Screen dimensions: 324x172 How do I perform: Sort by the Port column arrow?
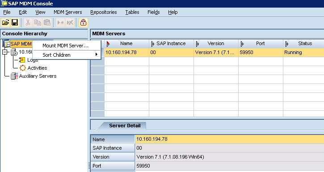[242, 44]
